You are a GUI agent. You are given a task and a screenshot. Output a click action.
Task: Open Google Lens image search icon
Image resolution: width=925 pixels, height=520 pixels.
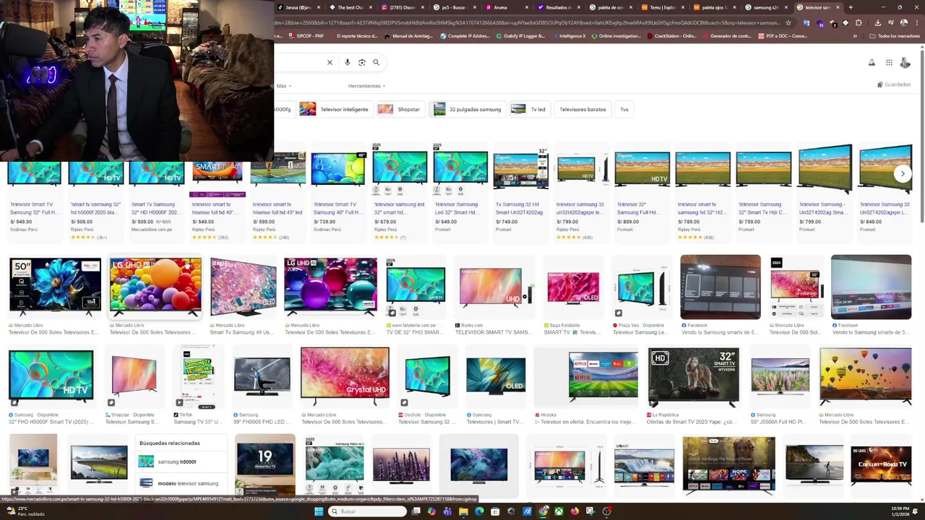tap(362, 62)
